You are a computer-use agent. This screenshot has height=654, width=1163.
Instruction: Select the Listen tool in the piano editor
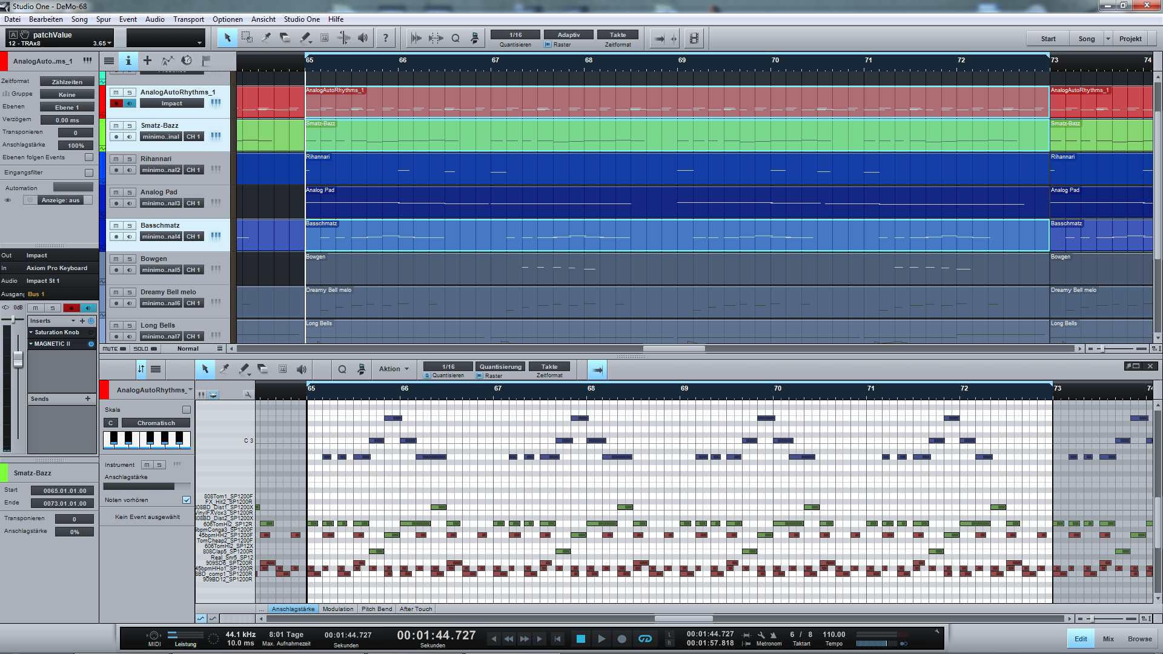[x=301, y=369]
